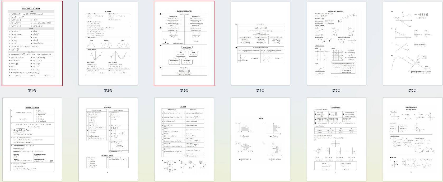
Task: Select the Surds, Indices, Logarithm page thumbnail
Action: tap(32, 43)
